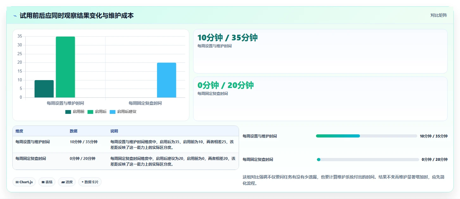Viewport: 460px width, 199px height.
Task: Click the progress bar for 每周固定复盘时间
Action: pyautogui.click(x=368, y=160)
